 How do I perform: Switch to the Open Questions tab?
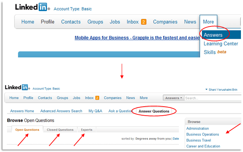point(27,130)
